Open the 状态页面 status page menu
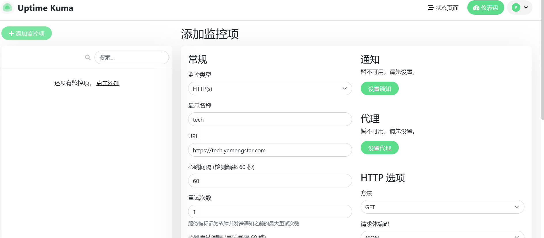The image size is (544, 238). tap(443, 8)
